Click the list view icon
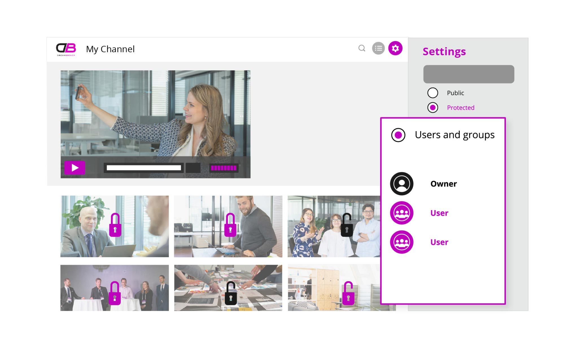 378,48
